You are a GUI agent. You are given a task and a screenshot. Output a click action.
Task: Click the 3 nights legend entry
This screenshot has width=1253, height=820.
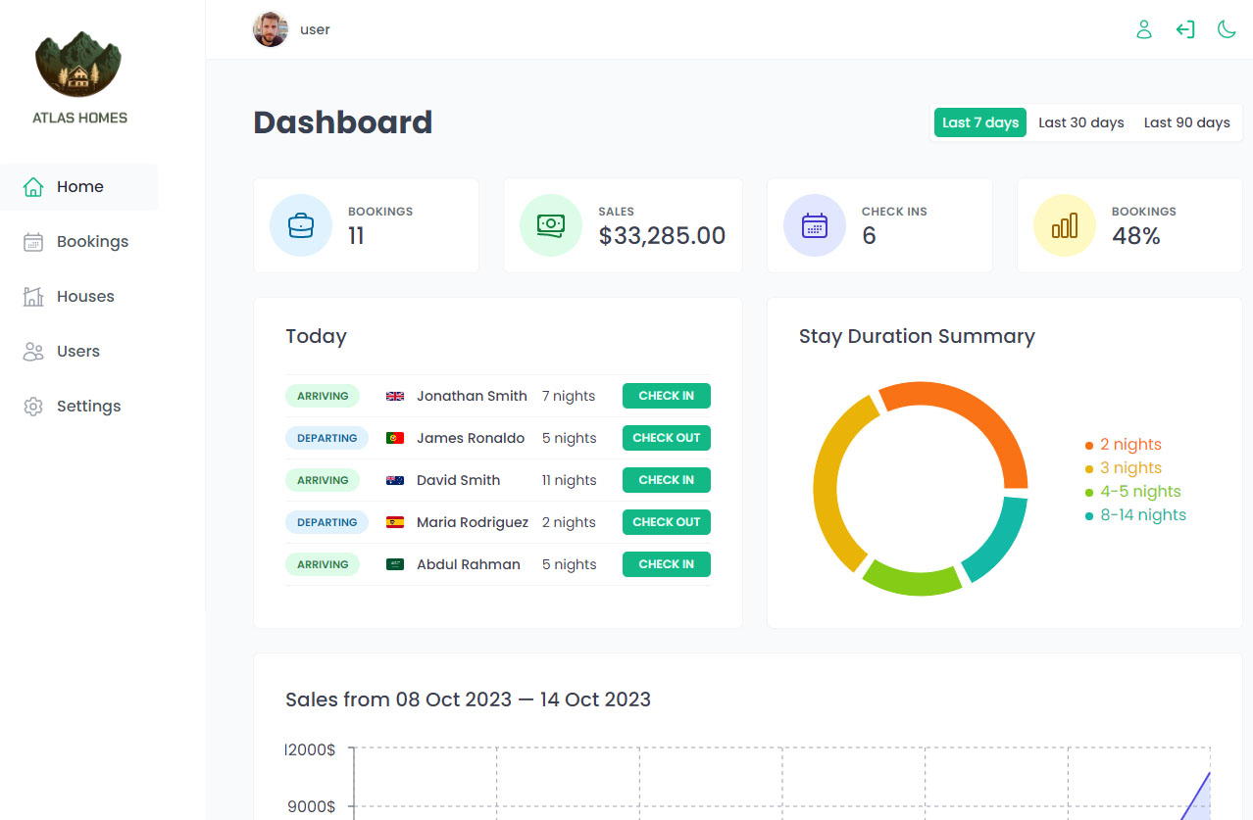(1124, 468)
